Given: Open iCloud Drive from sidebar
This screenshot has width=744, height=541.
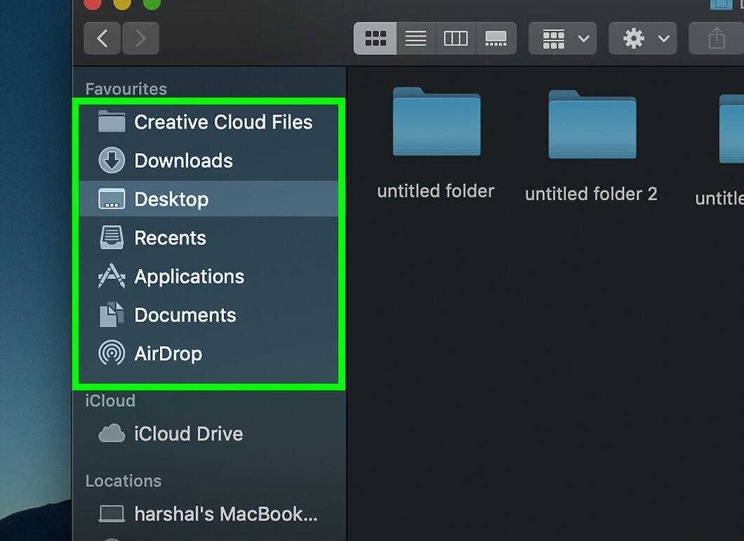Looking at the screenshot, I should point(208,434).
